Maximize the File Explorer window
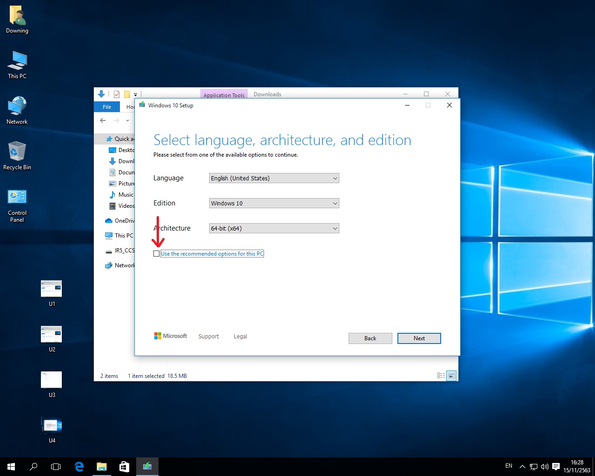The height and width of the screenshot is (476, 595). click(426, 94)
